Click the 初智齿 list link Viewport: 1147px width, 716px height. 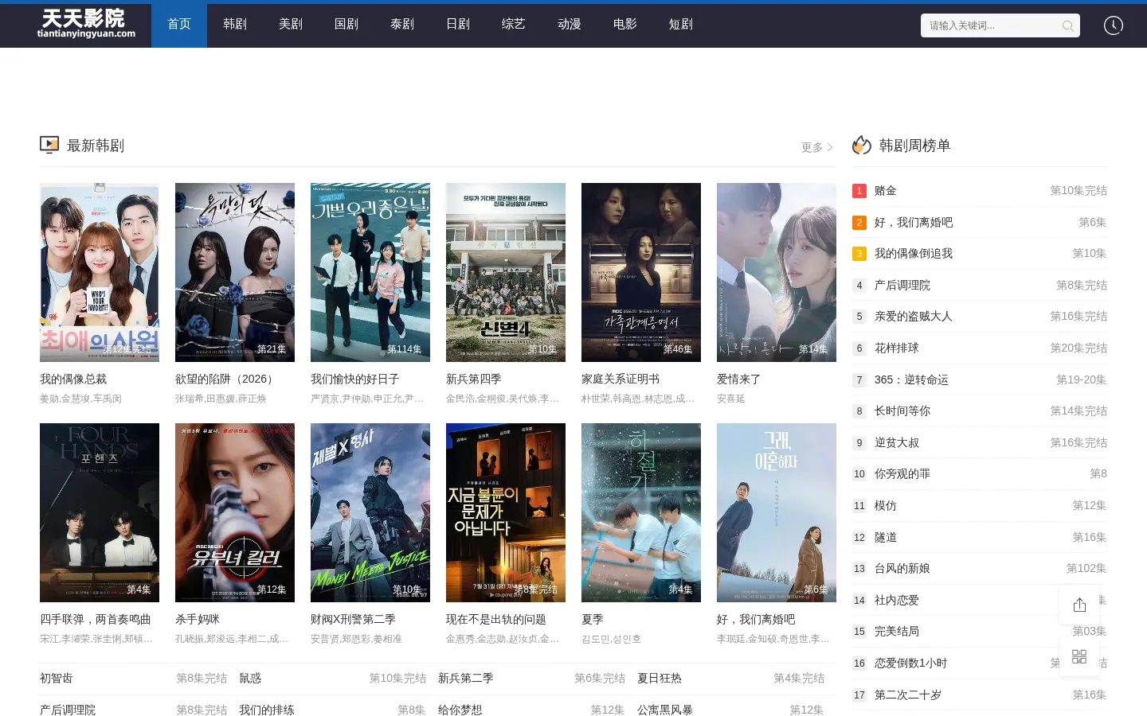[56, 678]
